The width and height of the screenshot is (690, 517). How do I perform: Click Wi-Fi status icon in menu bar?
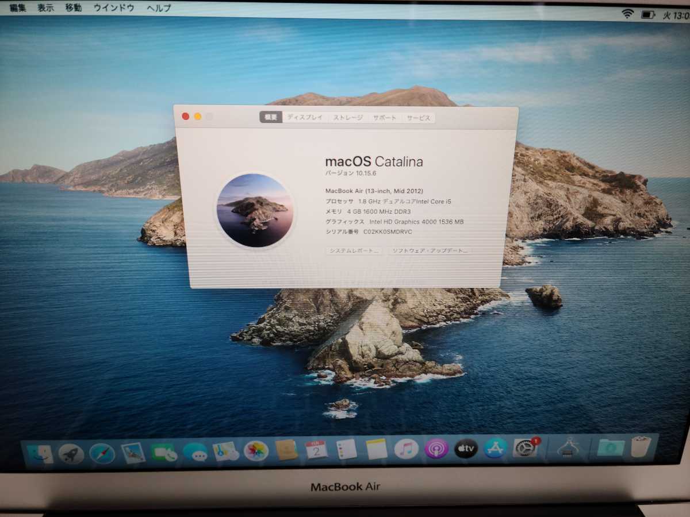tap(627, 13)
